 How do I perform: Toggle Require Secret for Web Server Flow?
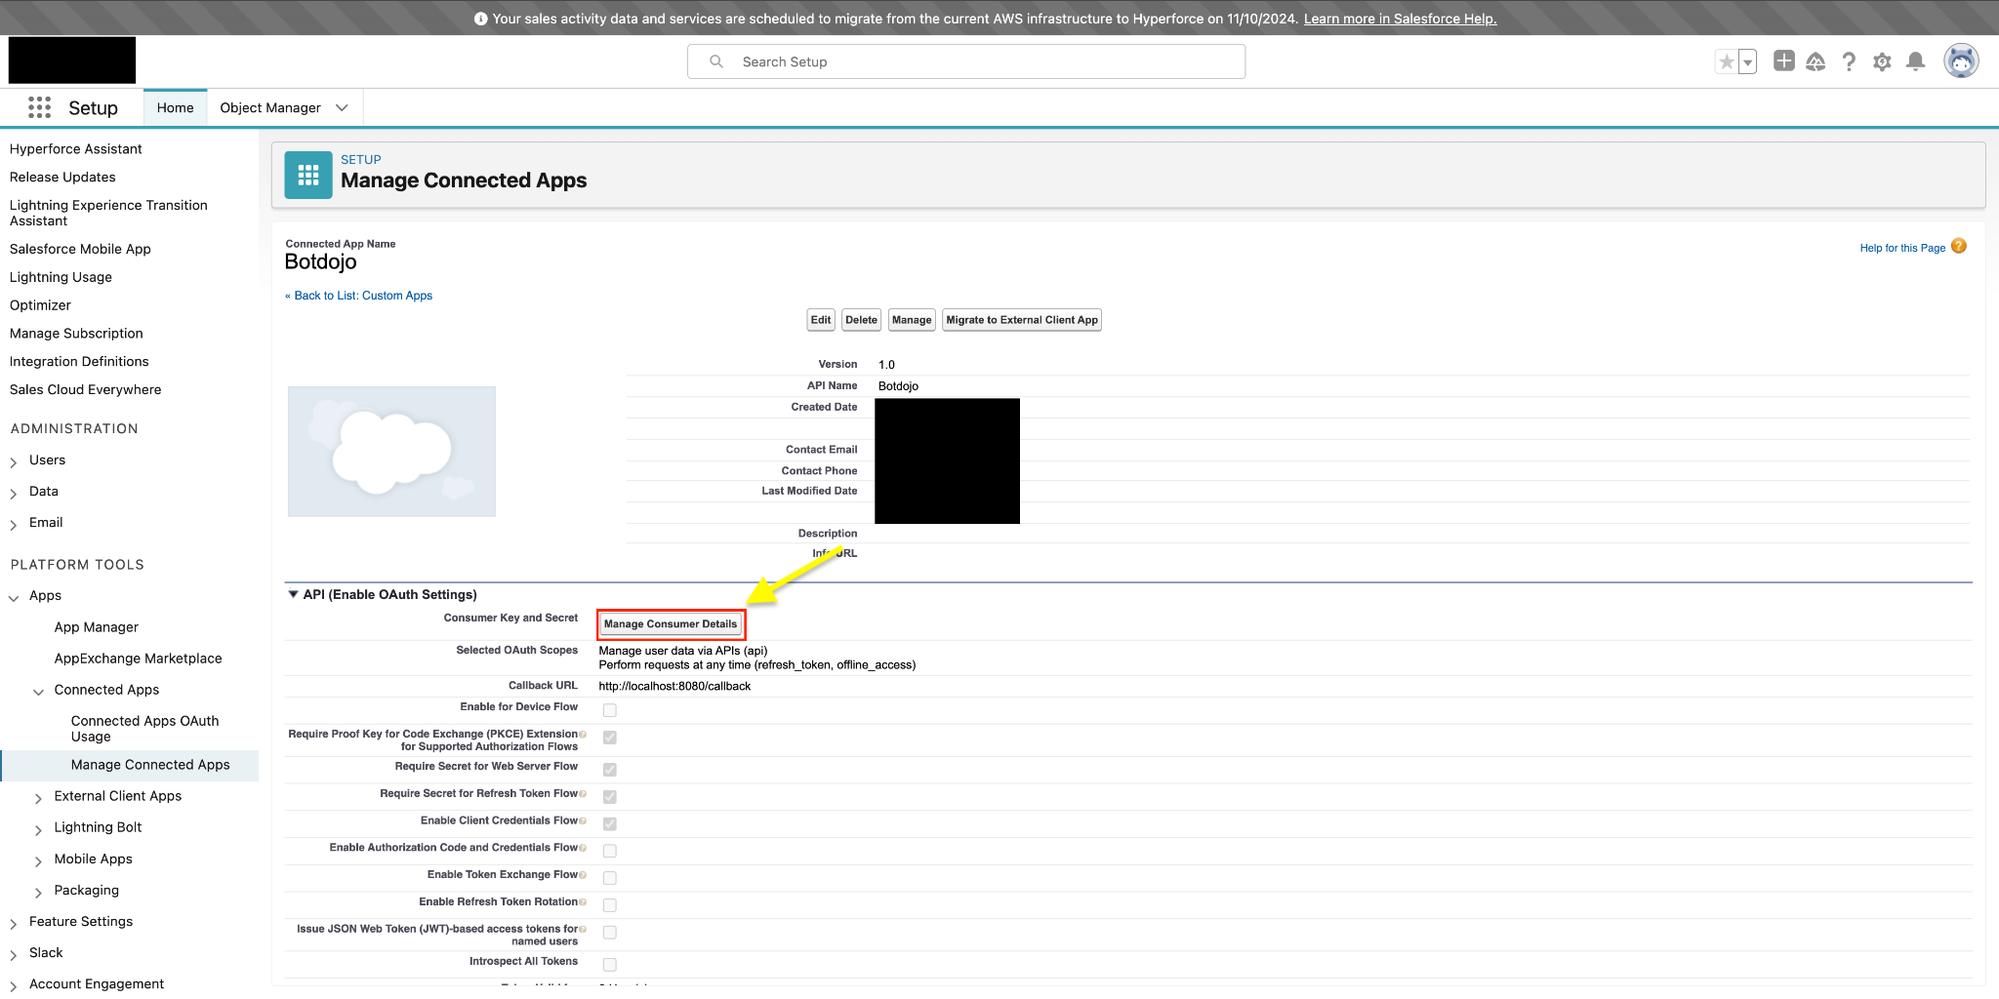(610, 770)
